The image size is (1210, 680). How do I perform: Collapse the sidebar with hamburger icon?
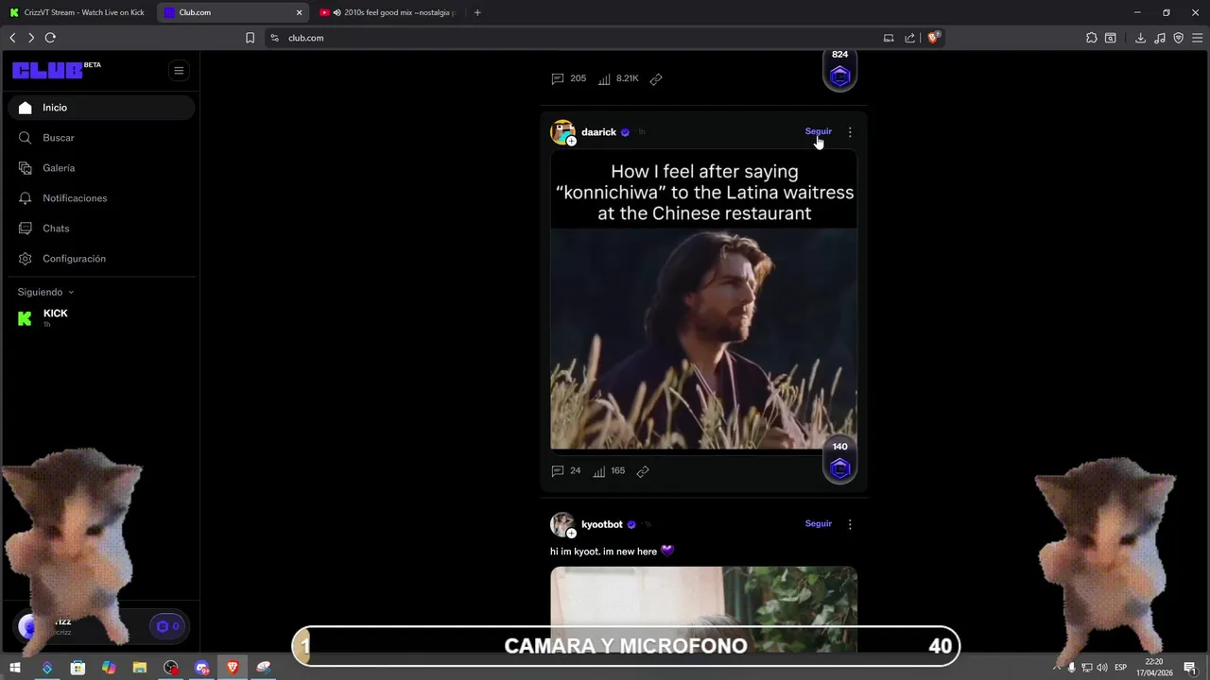(x=179, y=71)
